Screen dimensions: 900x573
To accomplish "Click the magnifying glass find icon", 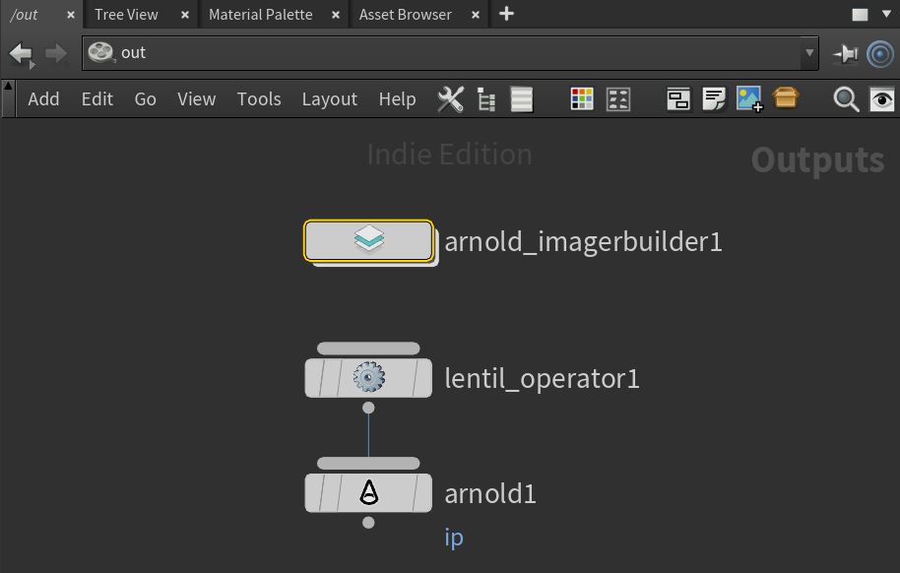I will [846, 99].
